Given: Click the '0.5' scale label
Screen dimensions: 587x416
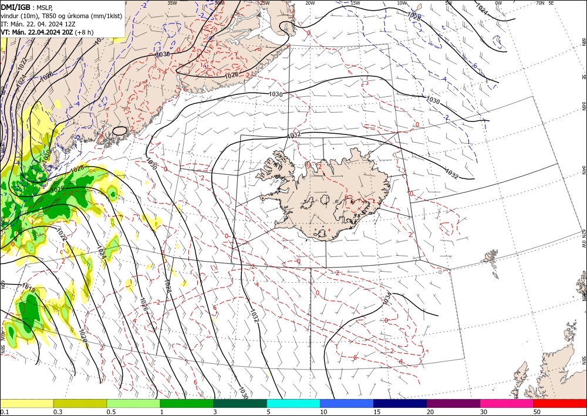Looking at the screenshot, I should [x=111, y=412].
